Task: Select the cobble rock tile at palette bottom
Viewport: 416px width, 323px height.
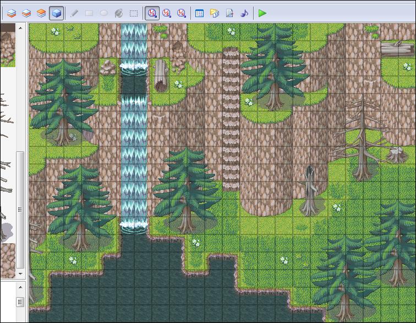Action: [x=8, y=261]
